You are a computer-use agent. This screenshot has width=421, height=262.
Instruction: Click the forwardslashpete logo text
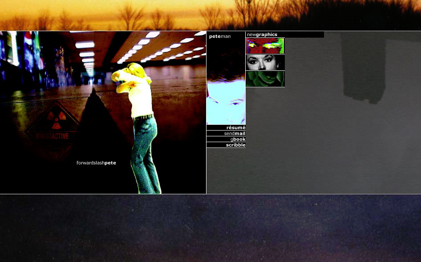coord(96,163)
